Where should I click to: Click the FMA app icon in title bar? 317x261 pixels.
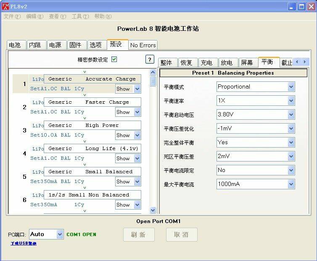coord(5,6)
